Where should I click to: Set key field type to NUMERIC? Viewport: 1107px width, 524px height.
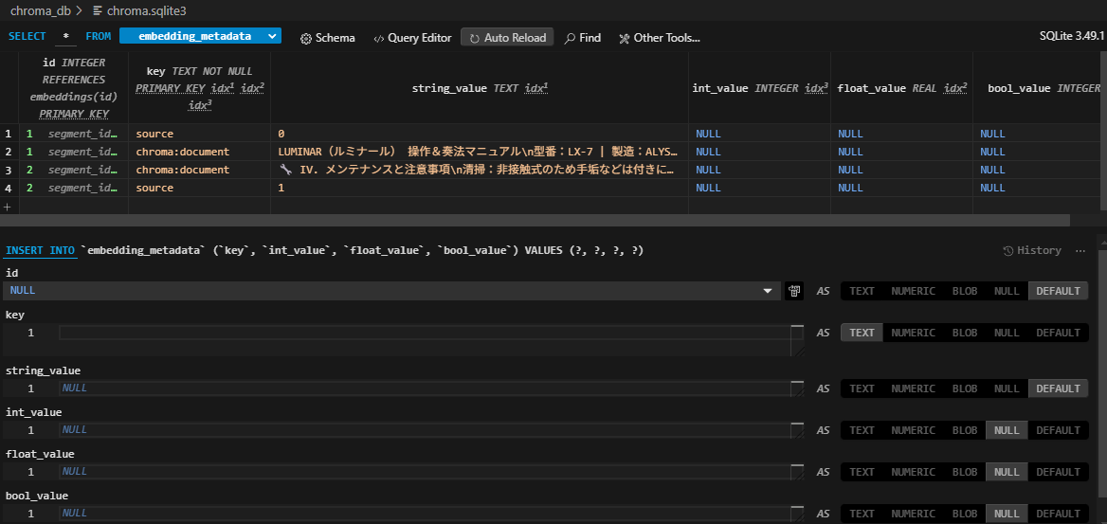click(913, 333)
